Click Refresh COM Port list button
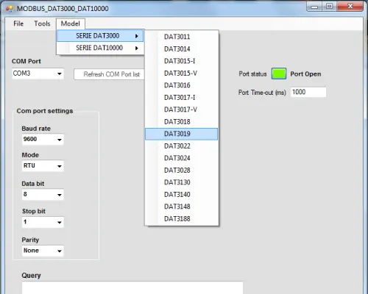The width and height of the screenshot is (368, 294). 109,74
